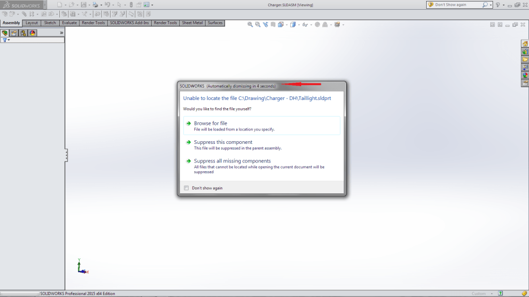Open the Undo dropdown arrow
Viewport: 529px width, 297px height.
coord(113,4)
